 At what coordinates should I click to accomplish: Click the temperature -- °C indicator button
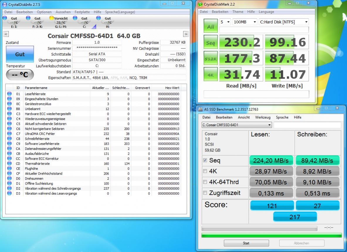click(20, 75)
